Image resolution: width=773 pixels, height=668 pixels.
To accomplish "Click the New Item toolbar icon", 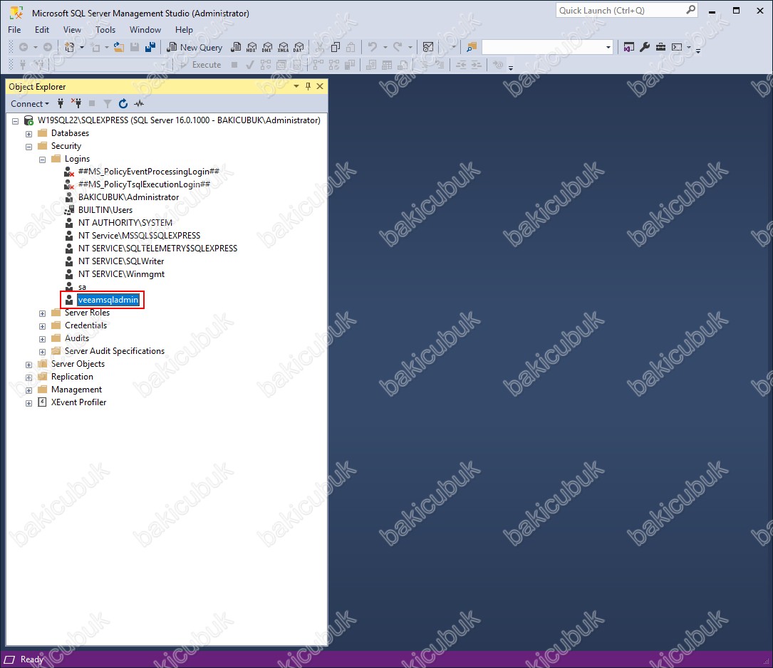I will tap(70, 47).
